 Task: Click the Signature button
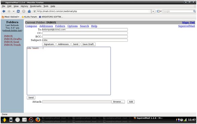click(x=49, y=44)
